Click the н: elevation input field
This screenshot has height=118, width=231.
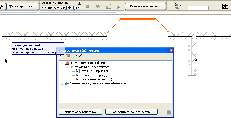pos(198,8)
